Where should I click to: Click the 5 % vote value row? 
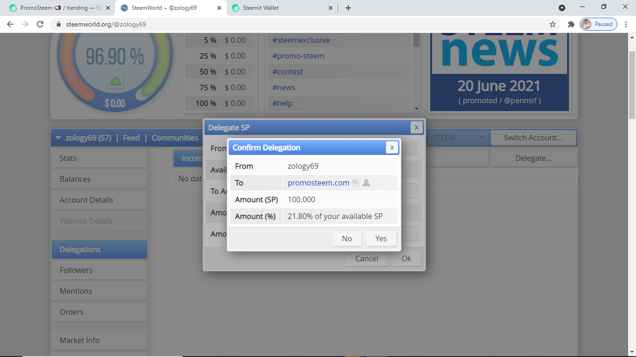click(220, 40)
